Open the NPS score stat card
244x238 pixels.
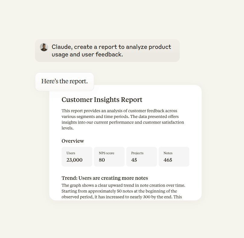tap(109, 157)
